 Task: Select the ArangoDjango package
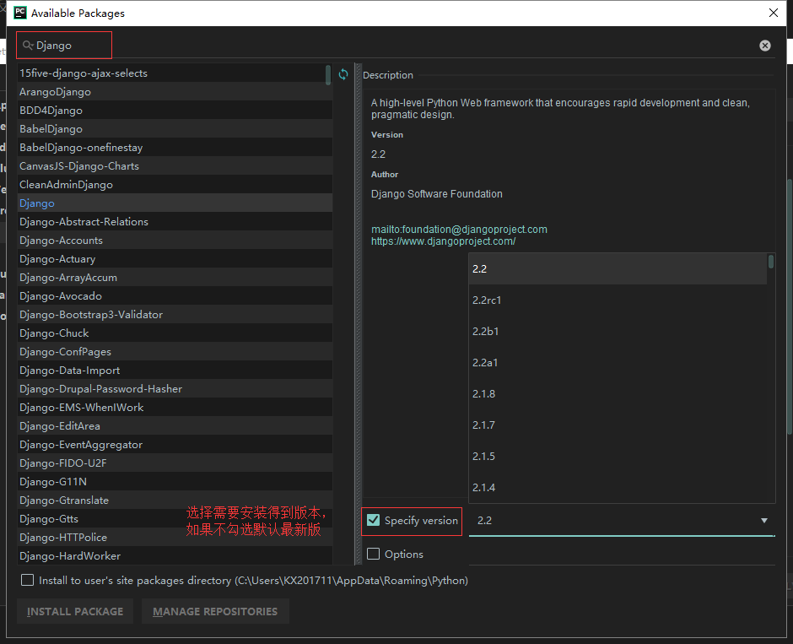point(175,91)
